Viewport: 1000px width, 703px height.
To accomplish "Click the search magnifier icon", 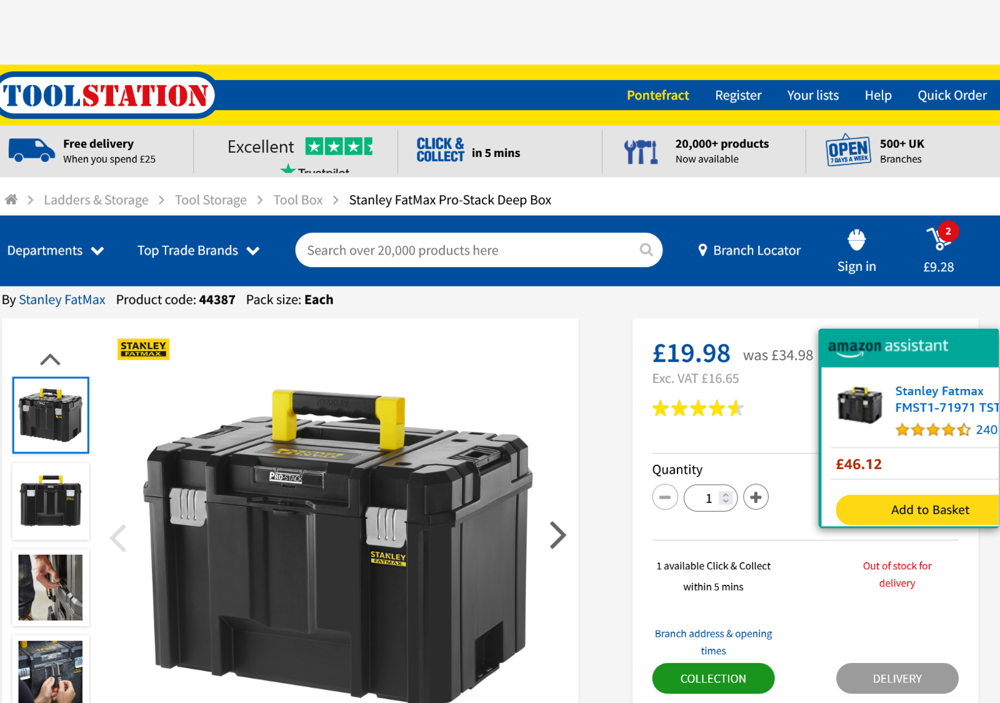I will pyautogui.click(x=646, y=250).
